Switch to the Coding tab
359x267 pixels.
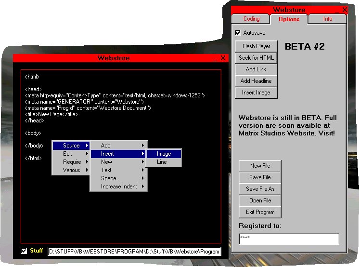pyautogui.click(x=251, y=19)
